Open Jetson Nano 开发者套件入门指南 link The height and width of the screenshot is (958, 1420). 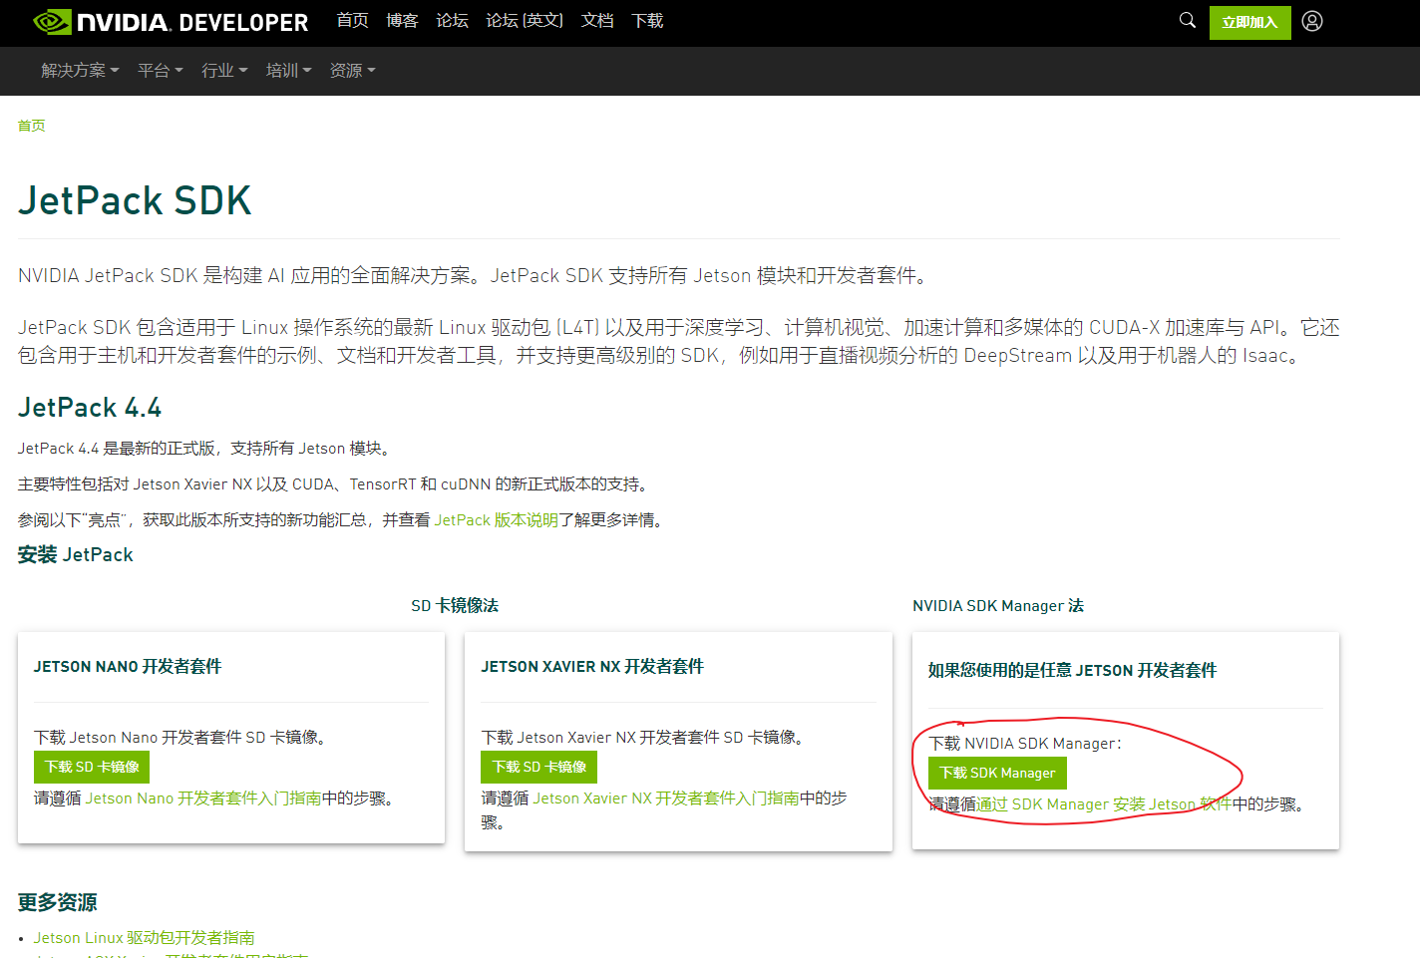(x=203, y=798)
